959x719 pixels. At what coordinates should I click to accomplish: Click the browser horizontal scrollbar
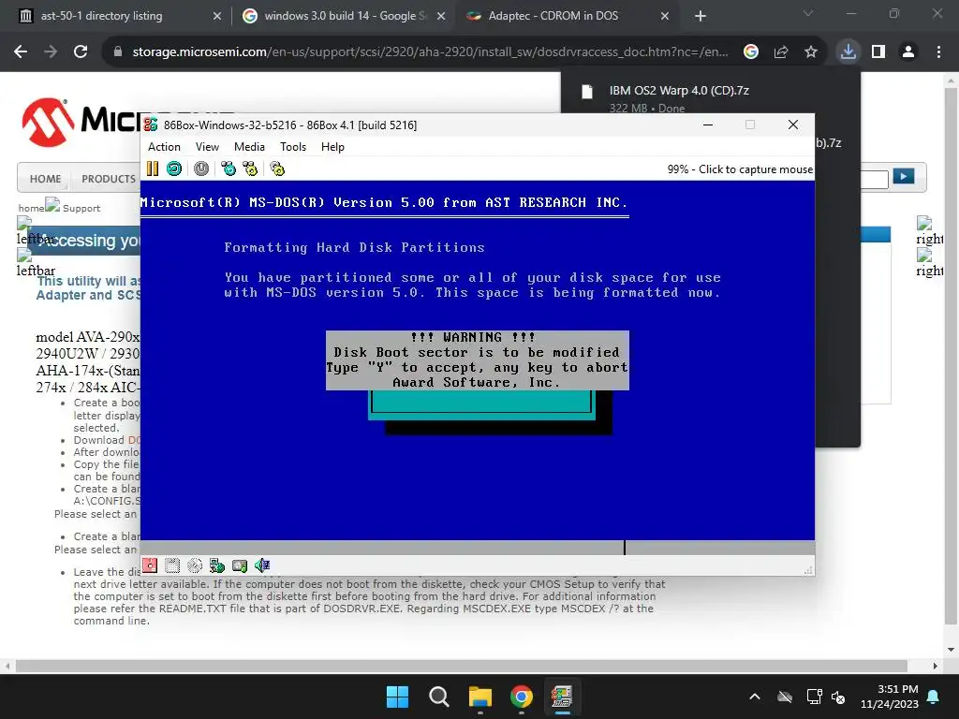point(462,666)
